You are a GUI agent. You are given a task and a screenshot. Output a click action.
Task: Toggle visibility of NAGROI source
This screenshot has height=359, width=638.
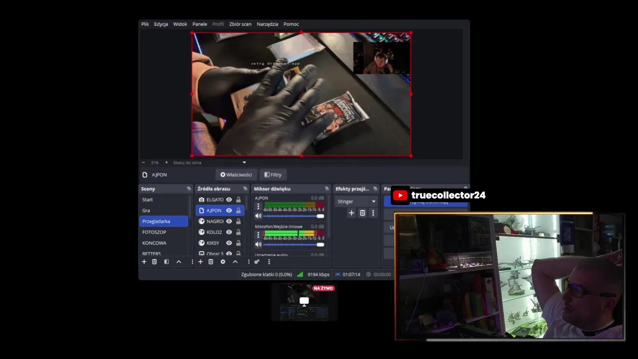coord(229,221)
